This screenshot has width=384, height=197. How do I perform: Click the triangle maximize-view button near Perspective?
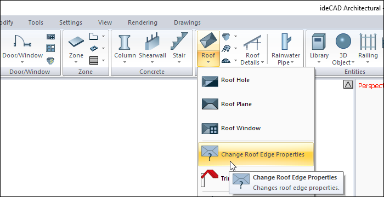pos(348,85)
